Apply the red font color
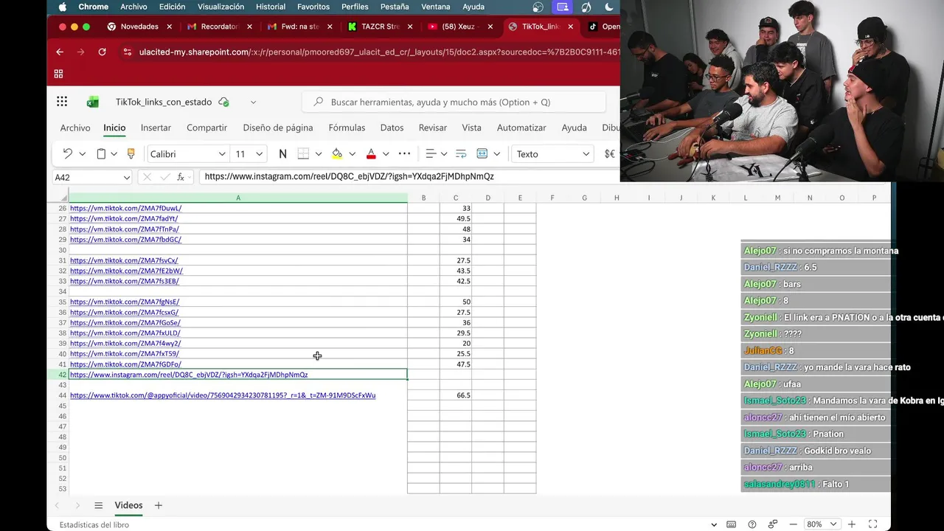The image size is (944, 531). click(x=371, y=153)
